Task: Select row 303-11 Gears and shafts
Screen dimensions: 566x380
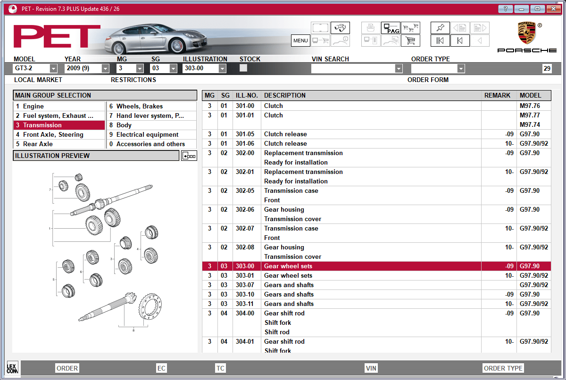Action: (376, 304)
